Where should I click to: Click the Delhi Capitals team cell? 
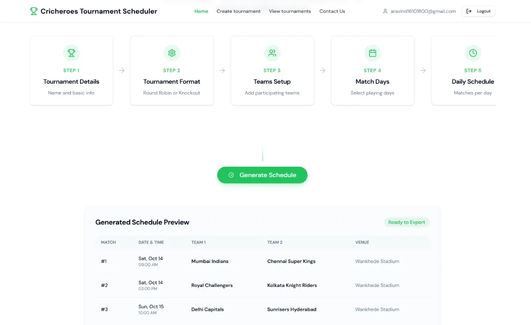[x=208, y=309]
